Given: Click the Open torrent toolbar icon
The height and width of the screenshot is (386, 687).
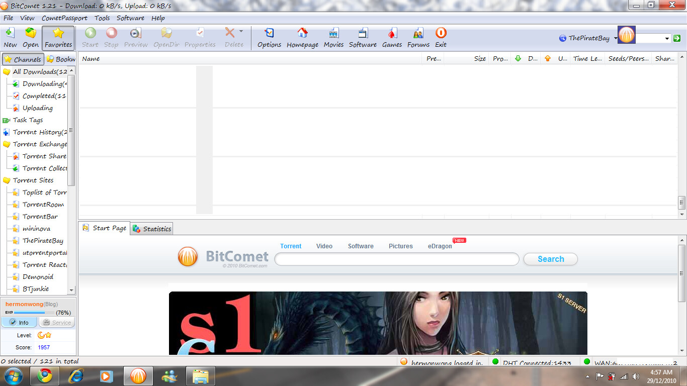Looking at the screenshot, I should (31, 38).
